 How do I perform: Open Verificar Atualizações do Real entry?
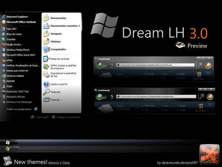point(21,65)
